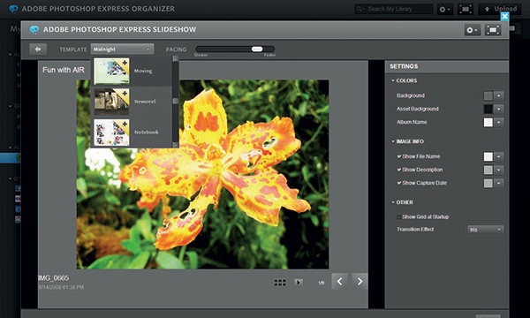Screen dimensions: 530x318
Task: Open the Album Name color dropdown arrow
Action: click(x=498, y=122)
